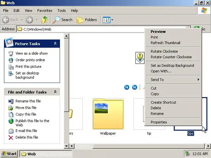The width and height of the screenshot is (211, 158).
Task: Click the Next Image filmstrip button
Action: click(135, 87)
